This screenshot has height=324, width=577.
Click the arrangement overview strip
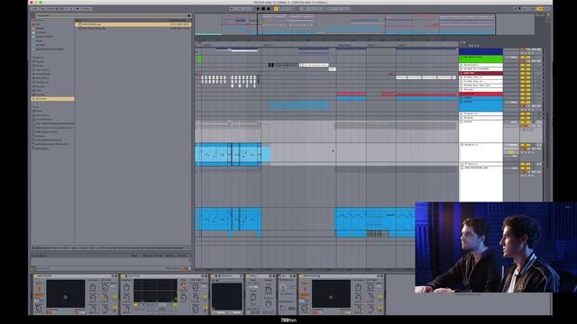(346, 24)
